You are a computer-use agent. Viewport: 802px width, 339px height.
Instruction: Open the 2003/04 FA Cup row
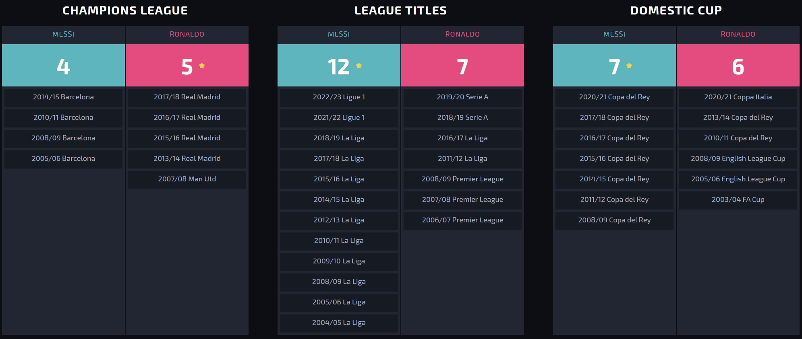pyautogui.click(x=738, y=200)
